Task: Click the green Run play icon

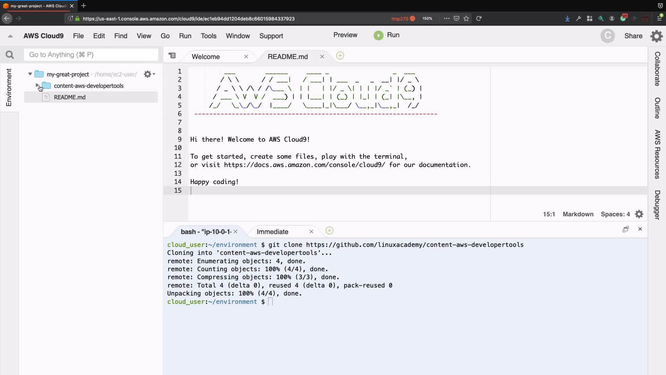Action: click(x=378, y=35)
